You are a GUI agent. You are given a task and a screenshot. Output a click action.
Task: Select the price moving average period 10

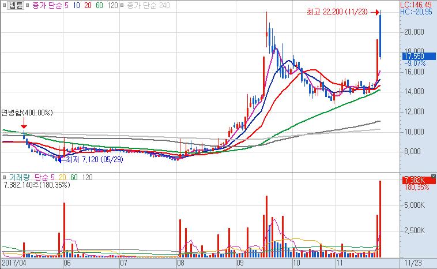76,5
